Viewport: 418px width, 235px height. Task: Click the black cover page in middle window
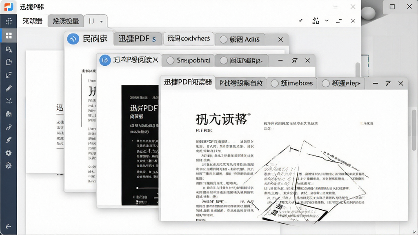(140, 145)
